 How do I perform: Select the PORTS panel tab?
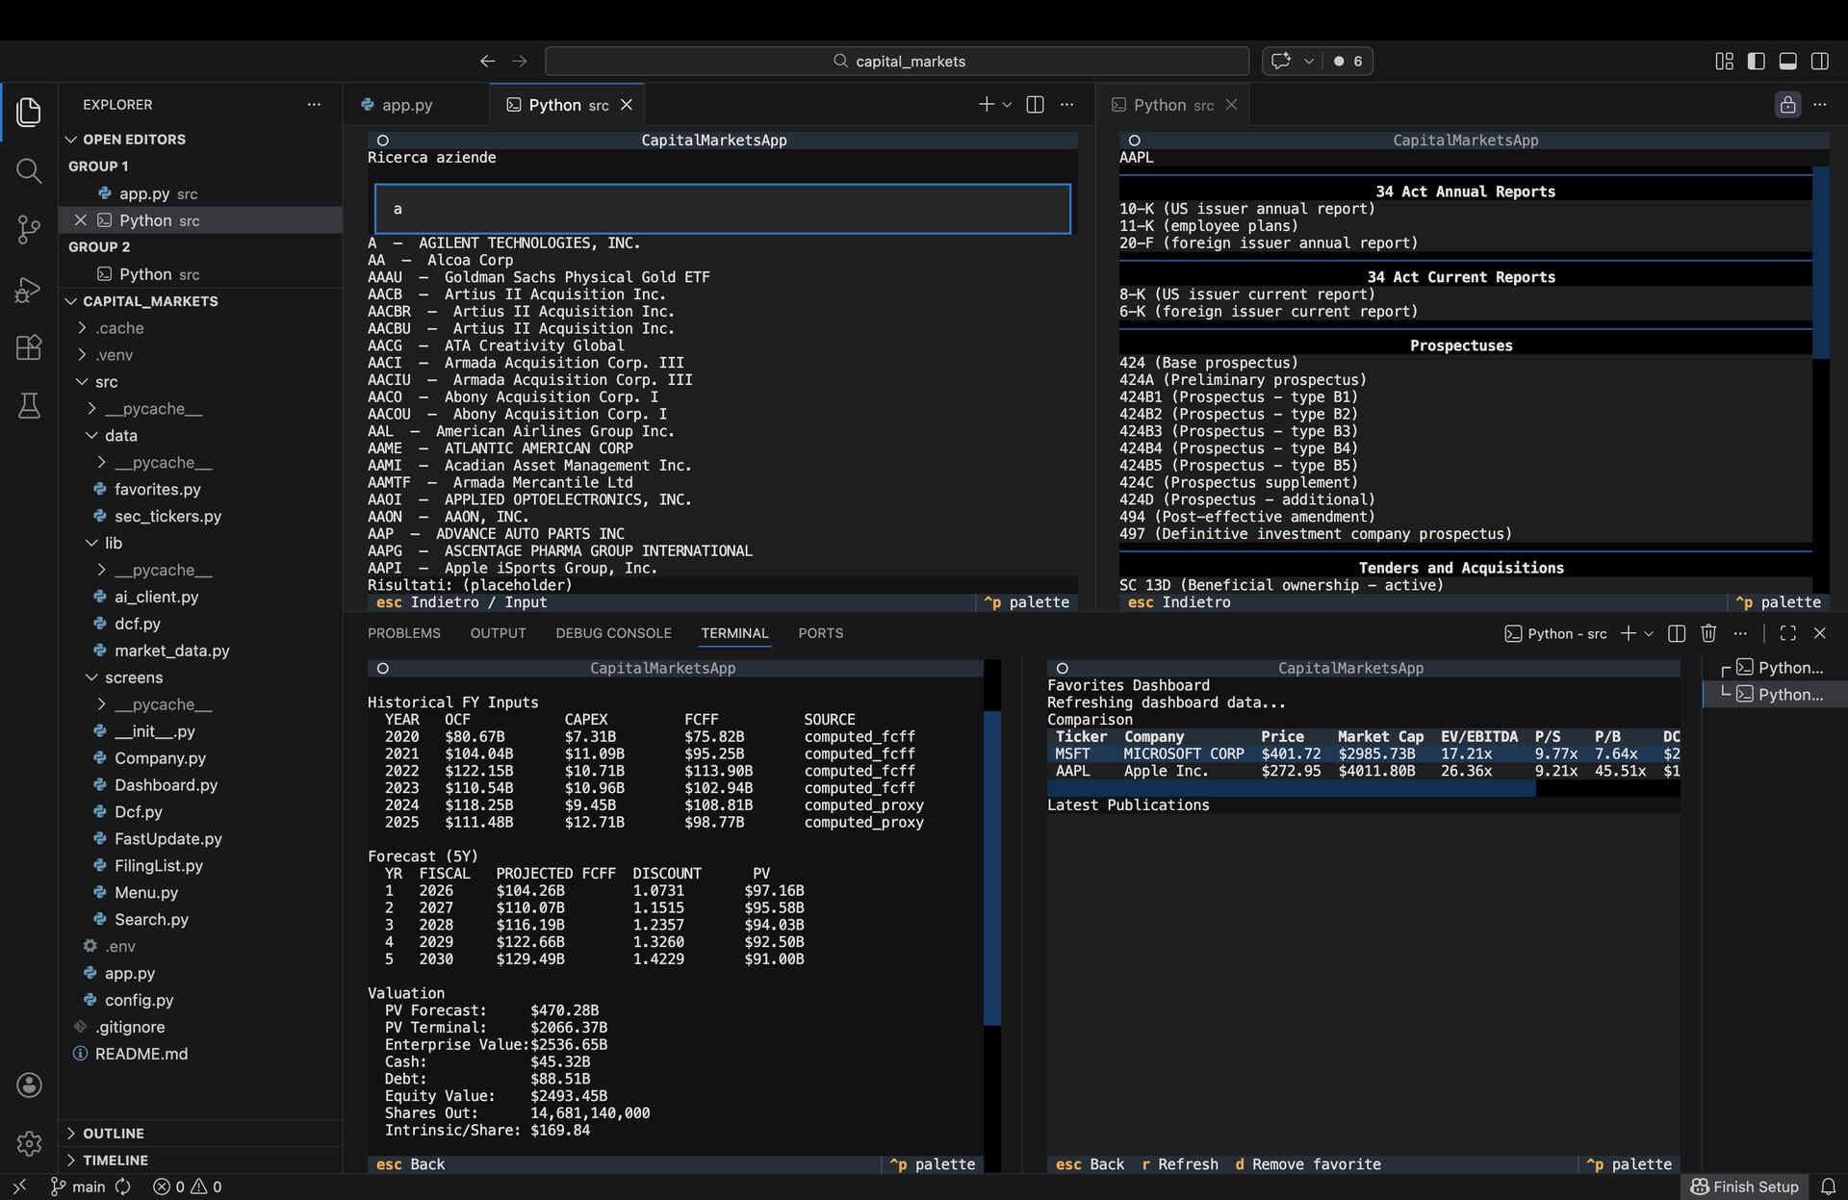[820, 632]
